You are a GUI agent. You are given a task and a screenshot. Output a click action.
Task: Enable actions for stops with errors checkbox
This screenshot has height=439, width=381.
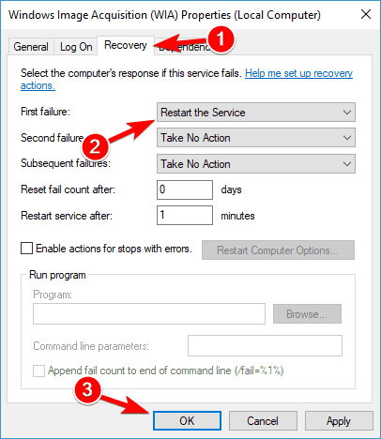pyautogui.click(x=26, y=249)
